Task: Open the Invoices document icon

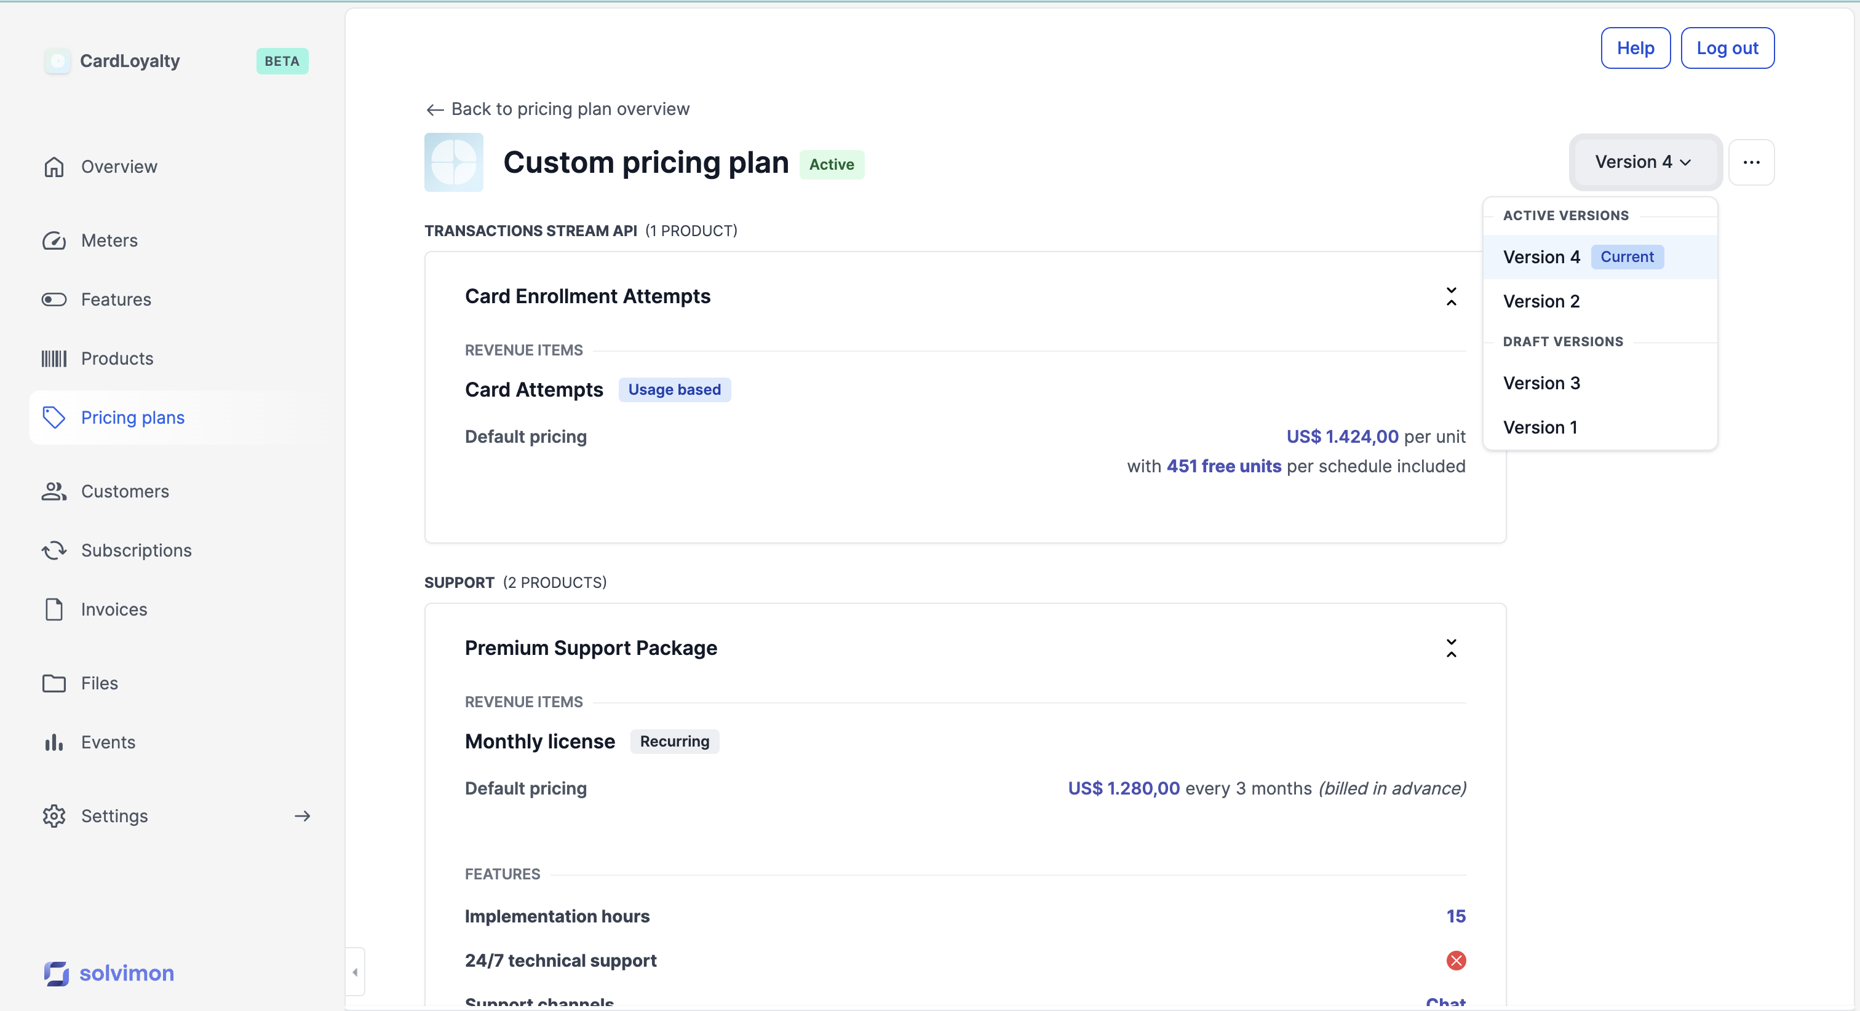Action: 54,609
